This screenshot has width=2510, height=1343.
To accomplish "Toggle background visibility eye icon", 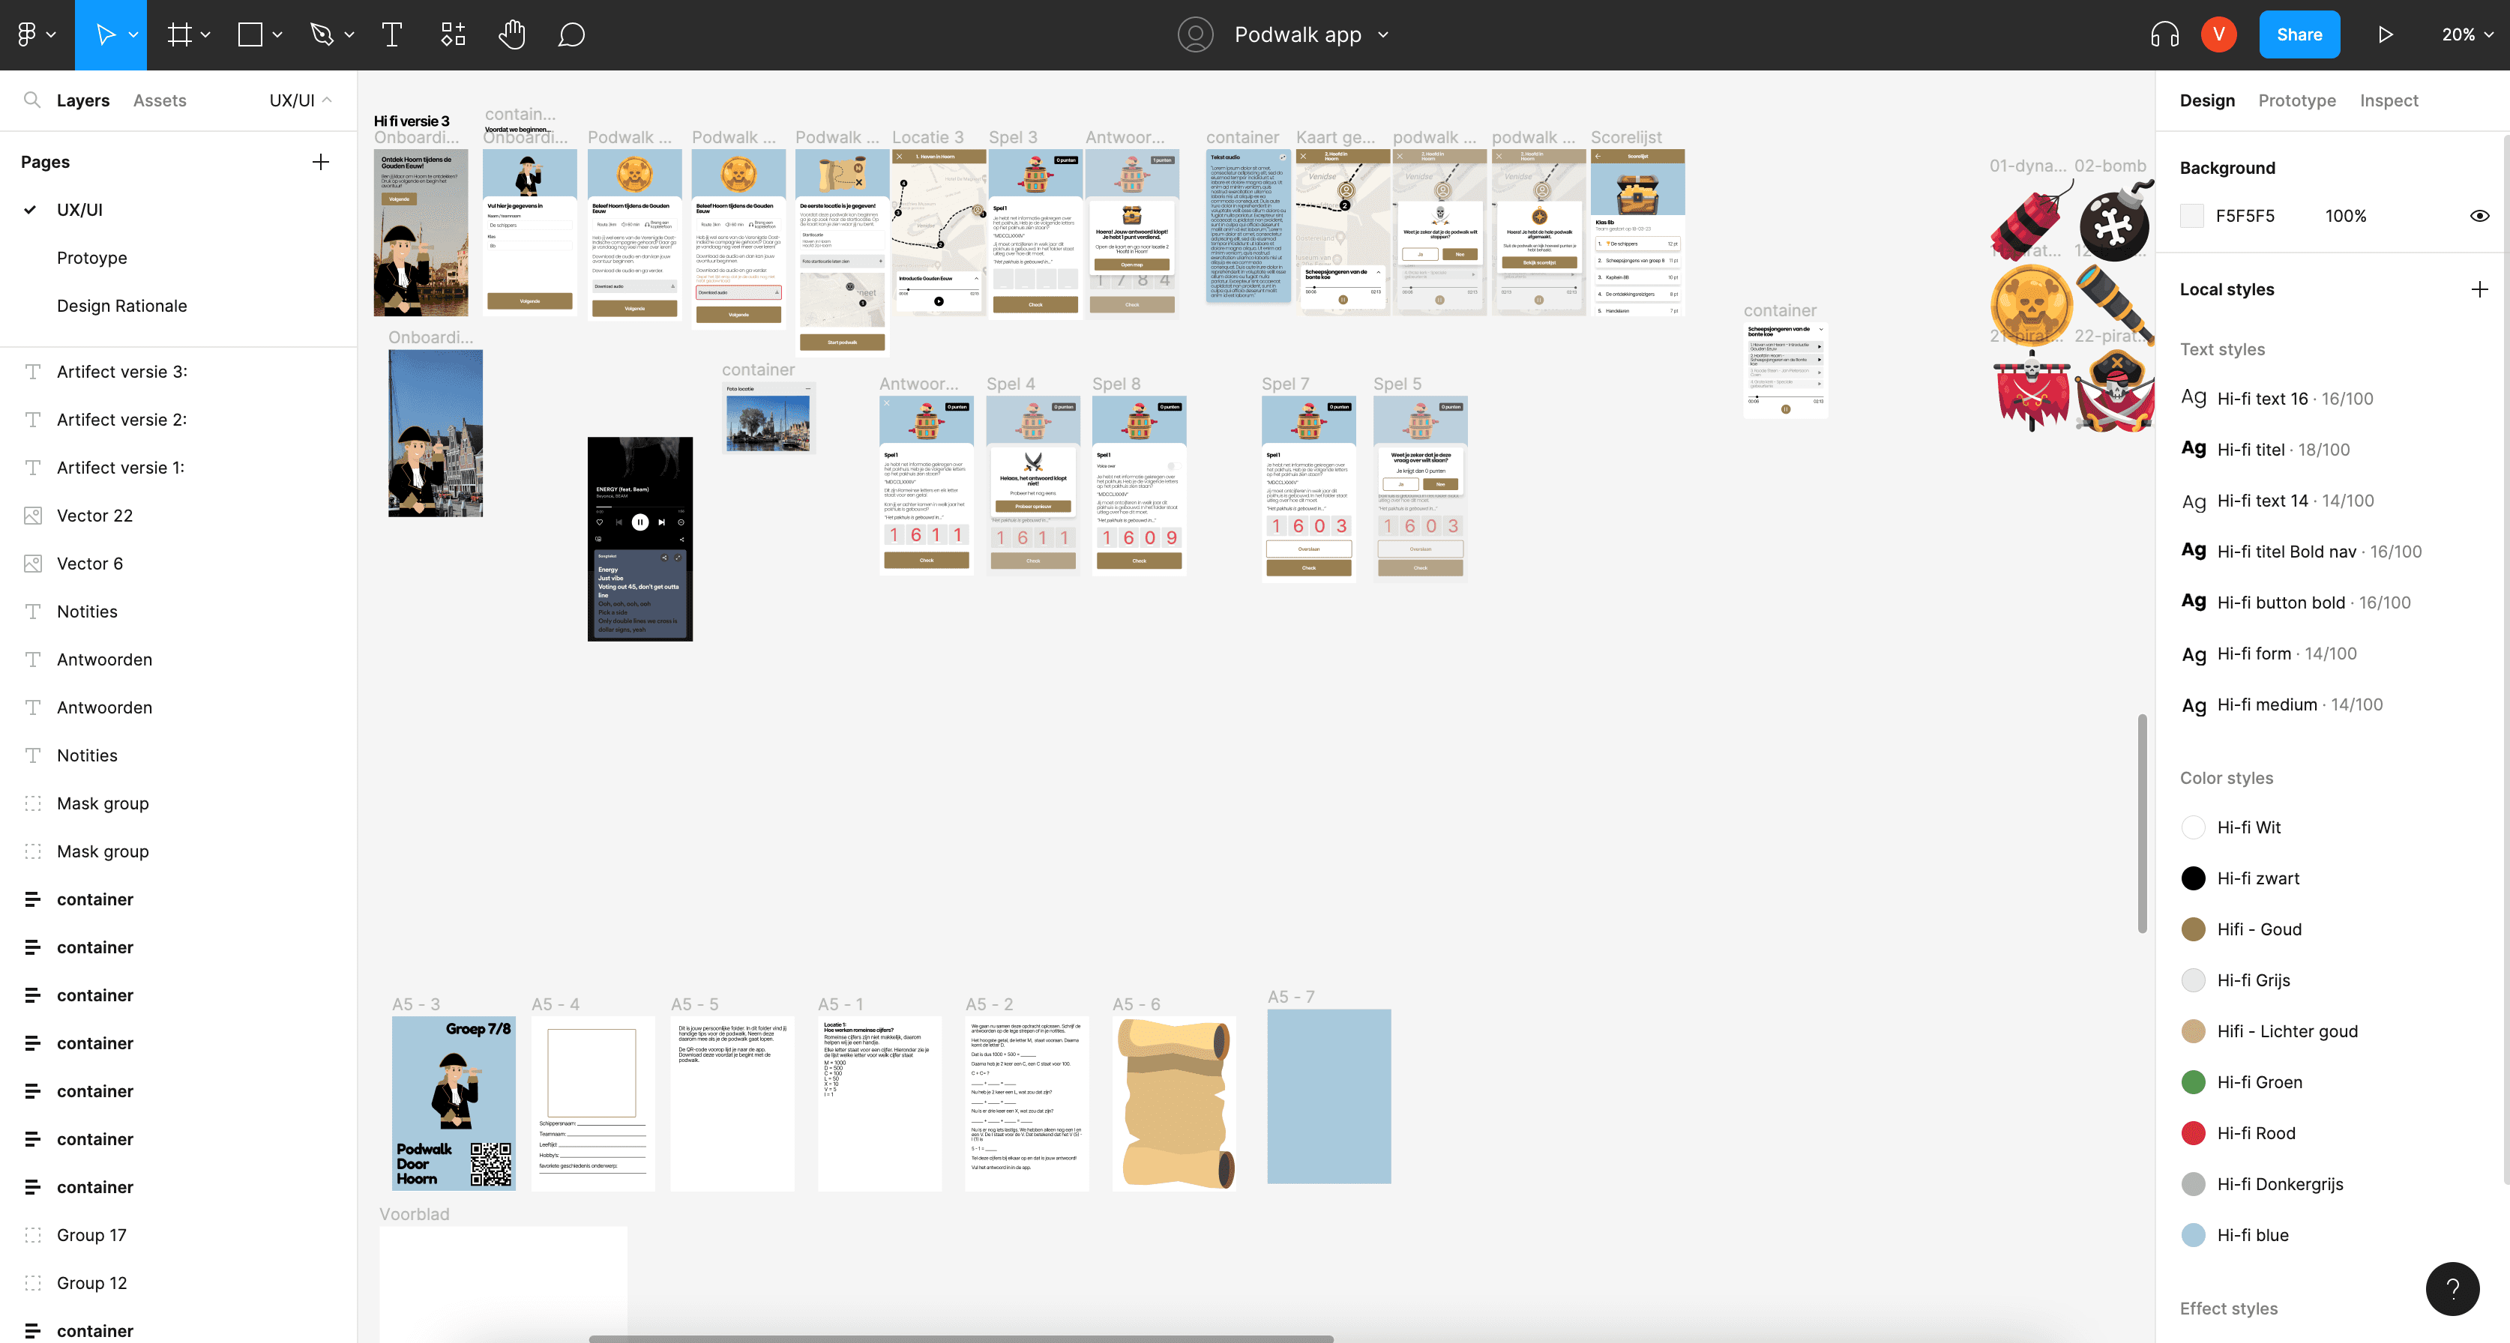I will (2479, 216).
